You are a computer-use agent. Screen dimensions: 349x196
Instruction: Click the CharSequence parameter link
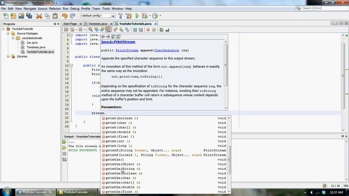pos(167,51)
